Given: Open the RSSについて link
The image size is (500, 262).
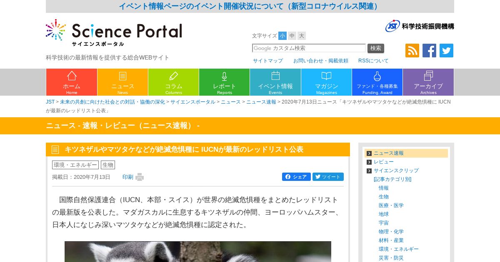Looking at the screenshot, I should (373, 61).
